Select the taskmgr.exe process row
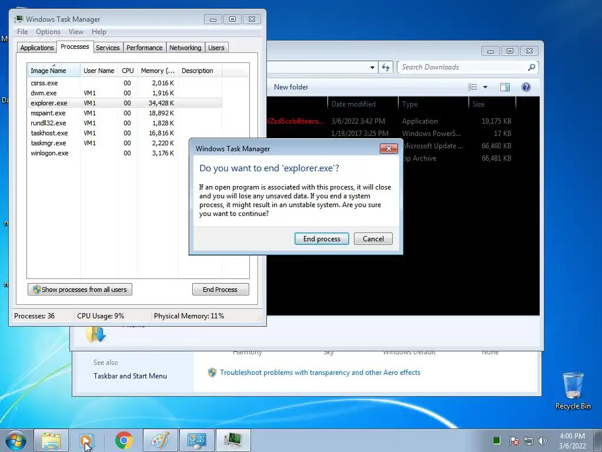 [x=125, y=143]
